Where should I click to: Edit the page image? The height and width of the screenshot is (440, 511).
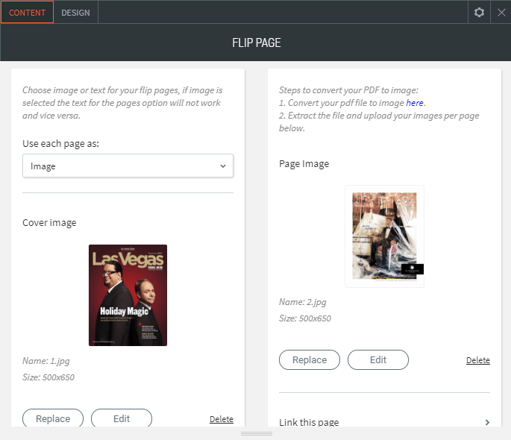pos(378,359)
